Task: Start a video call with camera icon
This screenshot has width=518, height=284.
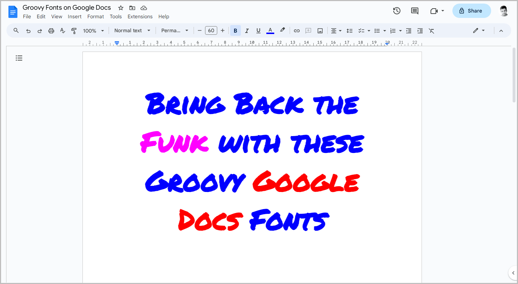Action: (x=434, y=11)
